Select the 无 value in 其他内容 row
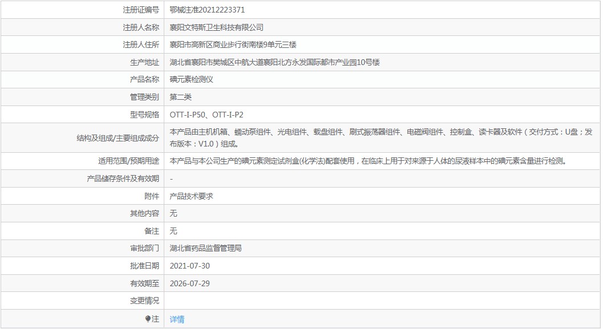 [x=173, y=213]
